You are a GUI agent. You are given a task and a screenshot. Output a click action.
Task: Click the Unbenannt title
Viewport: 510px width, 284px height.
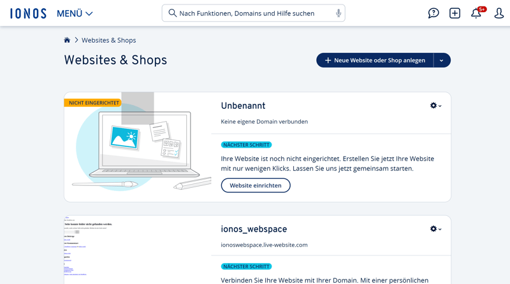click(x=243, y=106)
